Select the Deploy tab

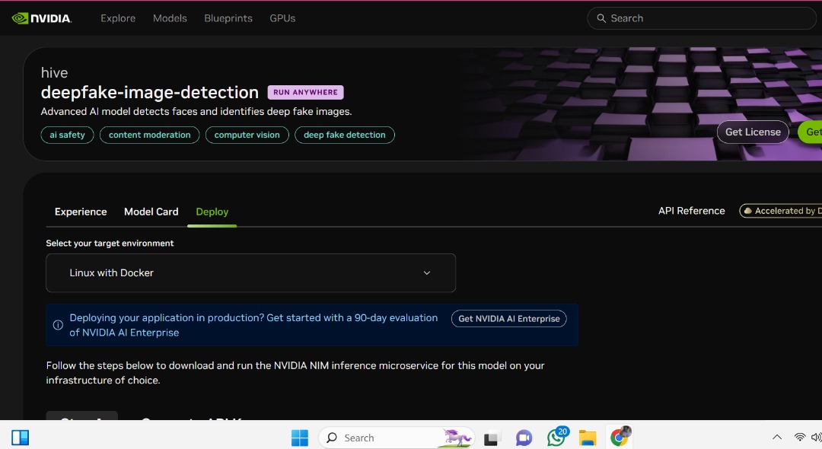[212, 212]
